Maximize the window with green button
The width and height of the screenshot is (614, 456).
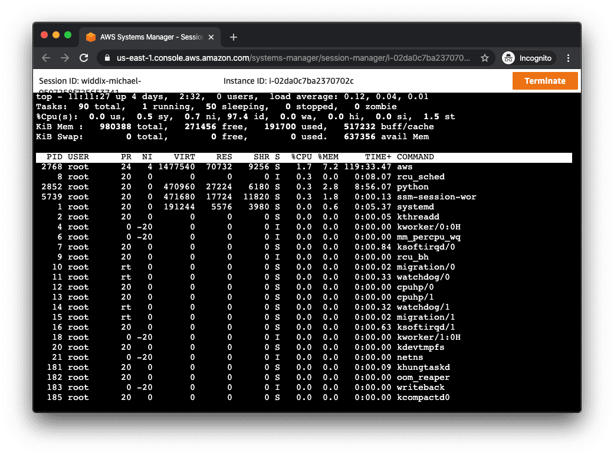68,35
